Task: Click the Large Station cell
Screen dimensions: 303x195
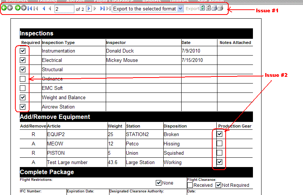Action: pyautogui.click(x=140, y=163)
